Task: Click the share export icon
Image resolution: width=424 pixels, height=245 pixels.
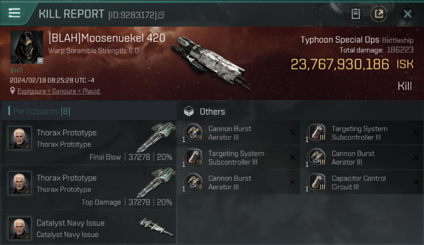Action: (379, 14)
